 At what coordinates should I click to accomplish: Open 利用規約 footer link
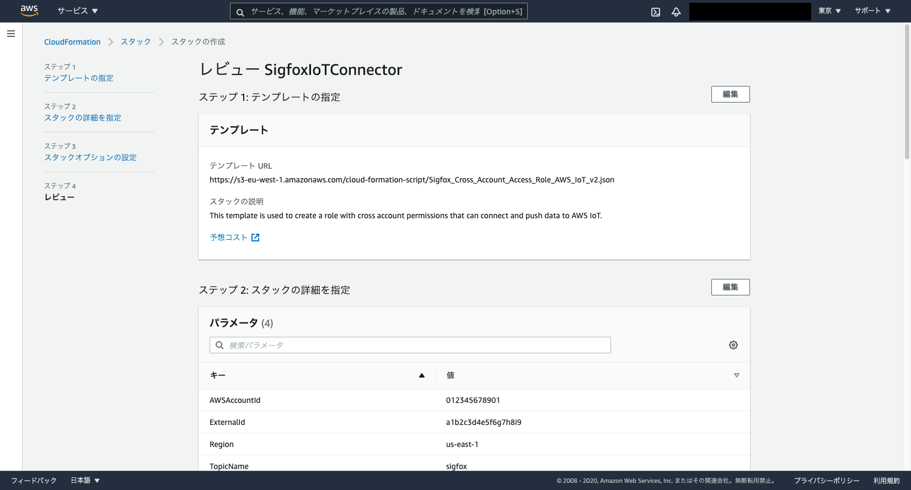pos(886,481)
